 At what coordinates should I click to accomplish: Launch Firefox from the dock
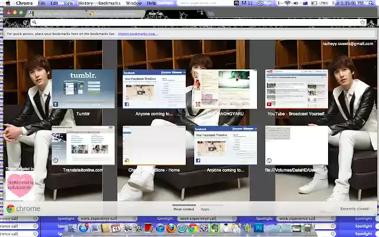(x=171, y=228)
